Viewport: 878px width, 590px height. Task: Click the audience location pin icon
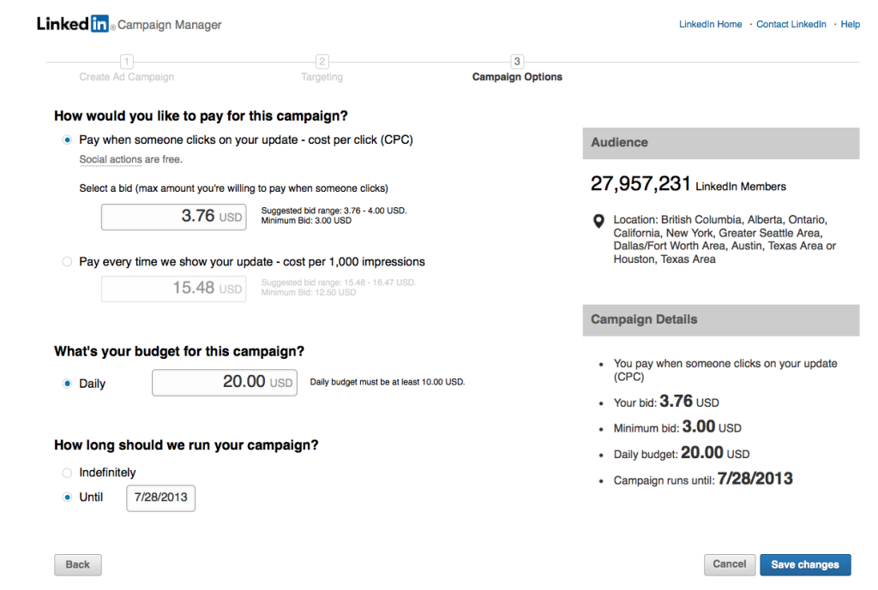[599, 222]
